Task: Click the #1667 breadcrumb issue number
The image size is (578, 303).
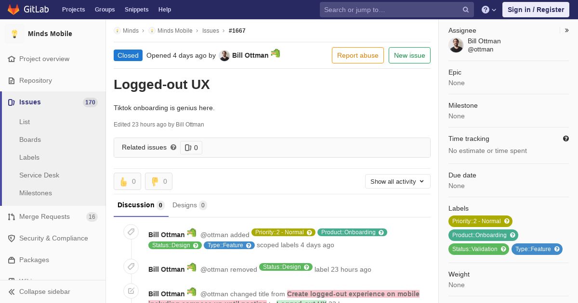Action: (x=237, y=30)
